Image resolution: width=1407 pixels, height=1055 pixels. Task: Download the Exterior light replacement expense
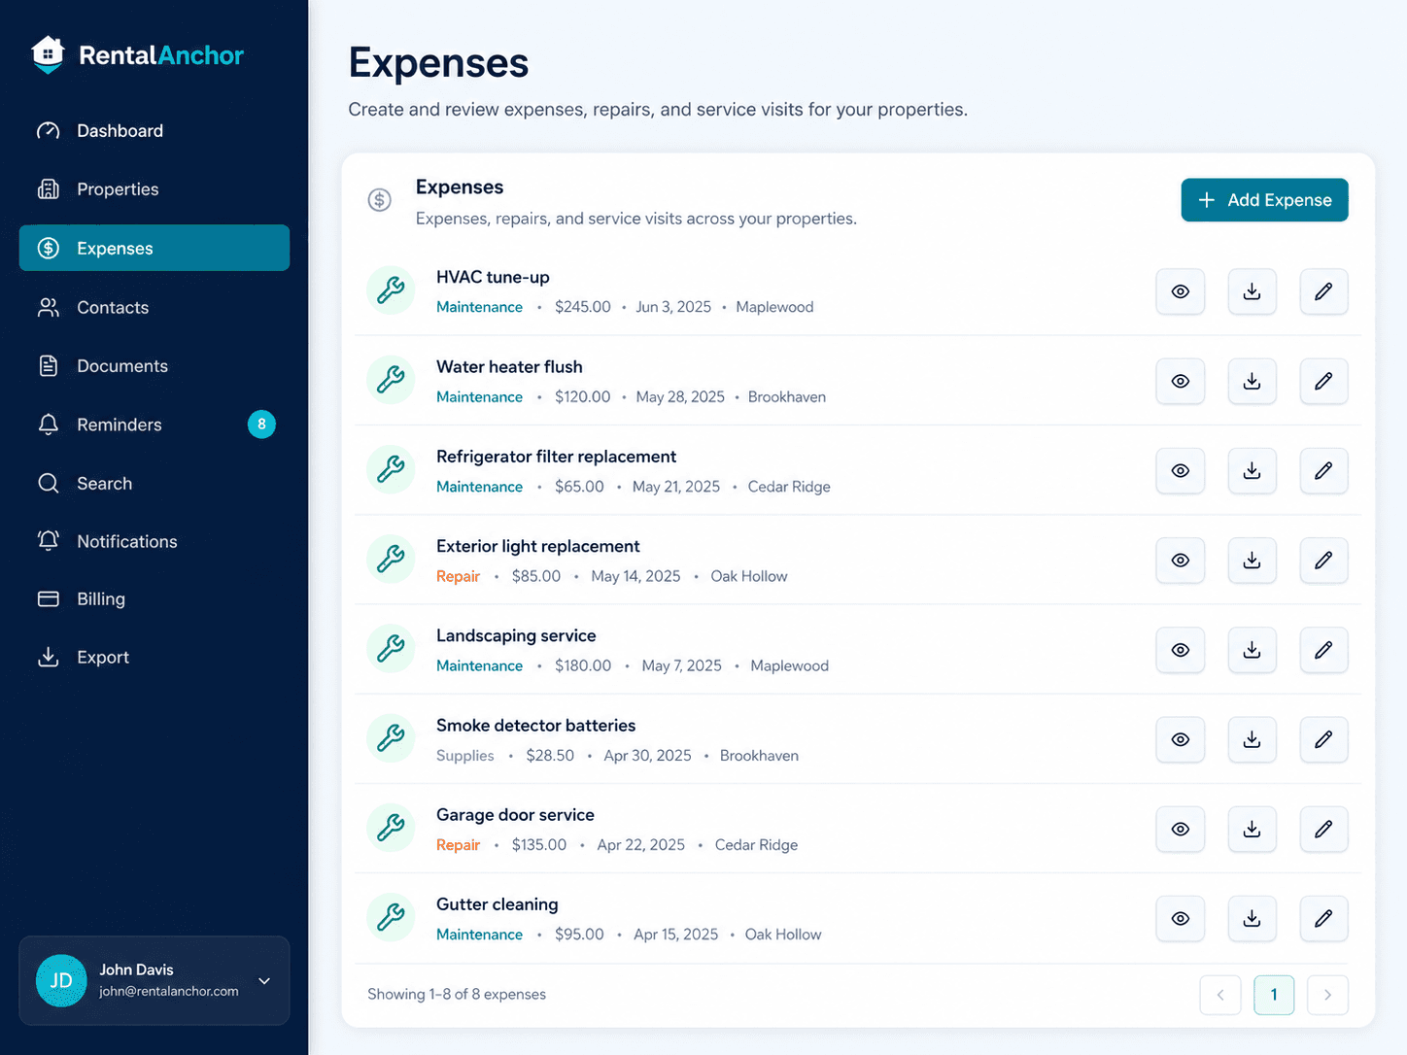point(1252,561)
